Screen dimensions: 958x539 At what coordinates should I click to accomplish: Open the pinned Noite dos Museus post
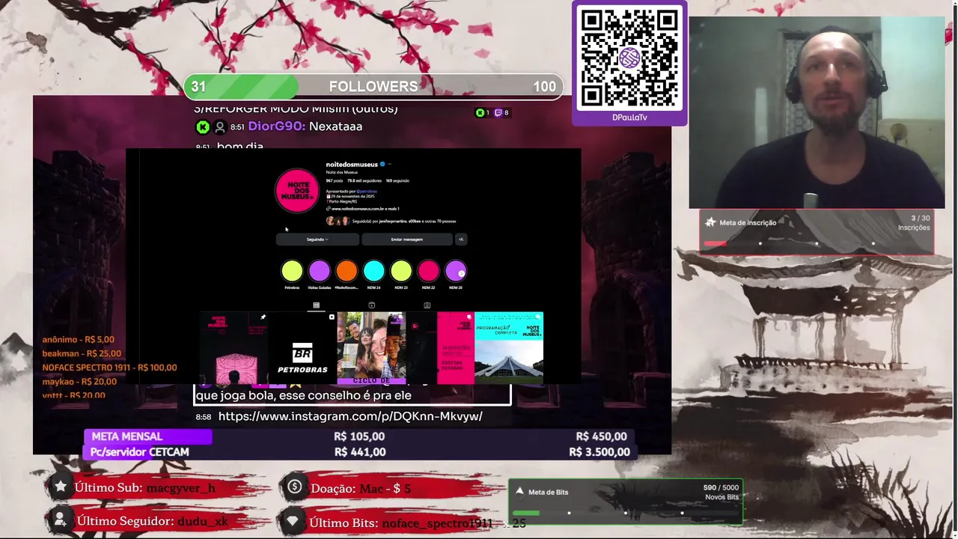coord(235,348)
